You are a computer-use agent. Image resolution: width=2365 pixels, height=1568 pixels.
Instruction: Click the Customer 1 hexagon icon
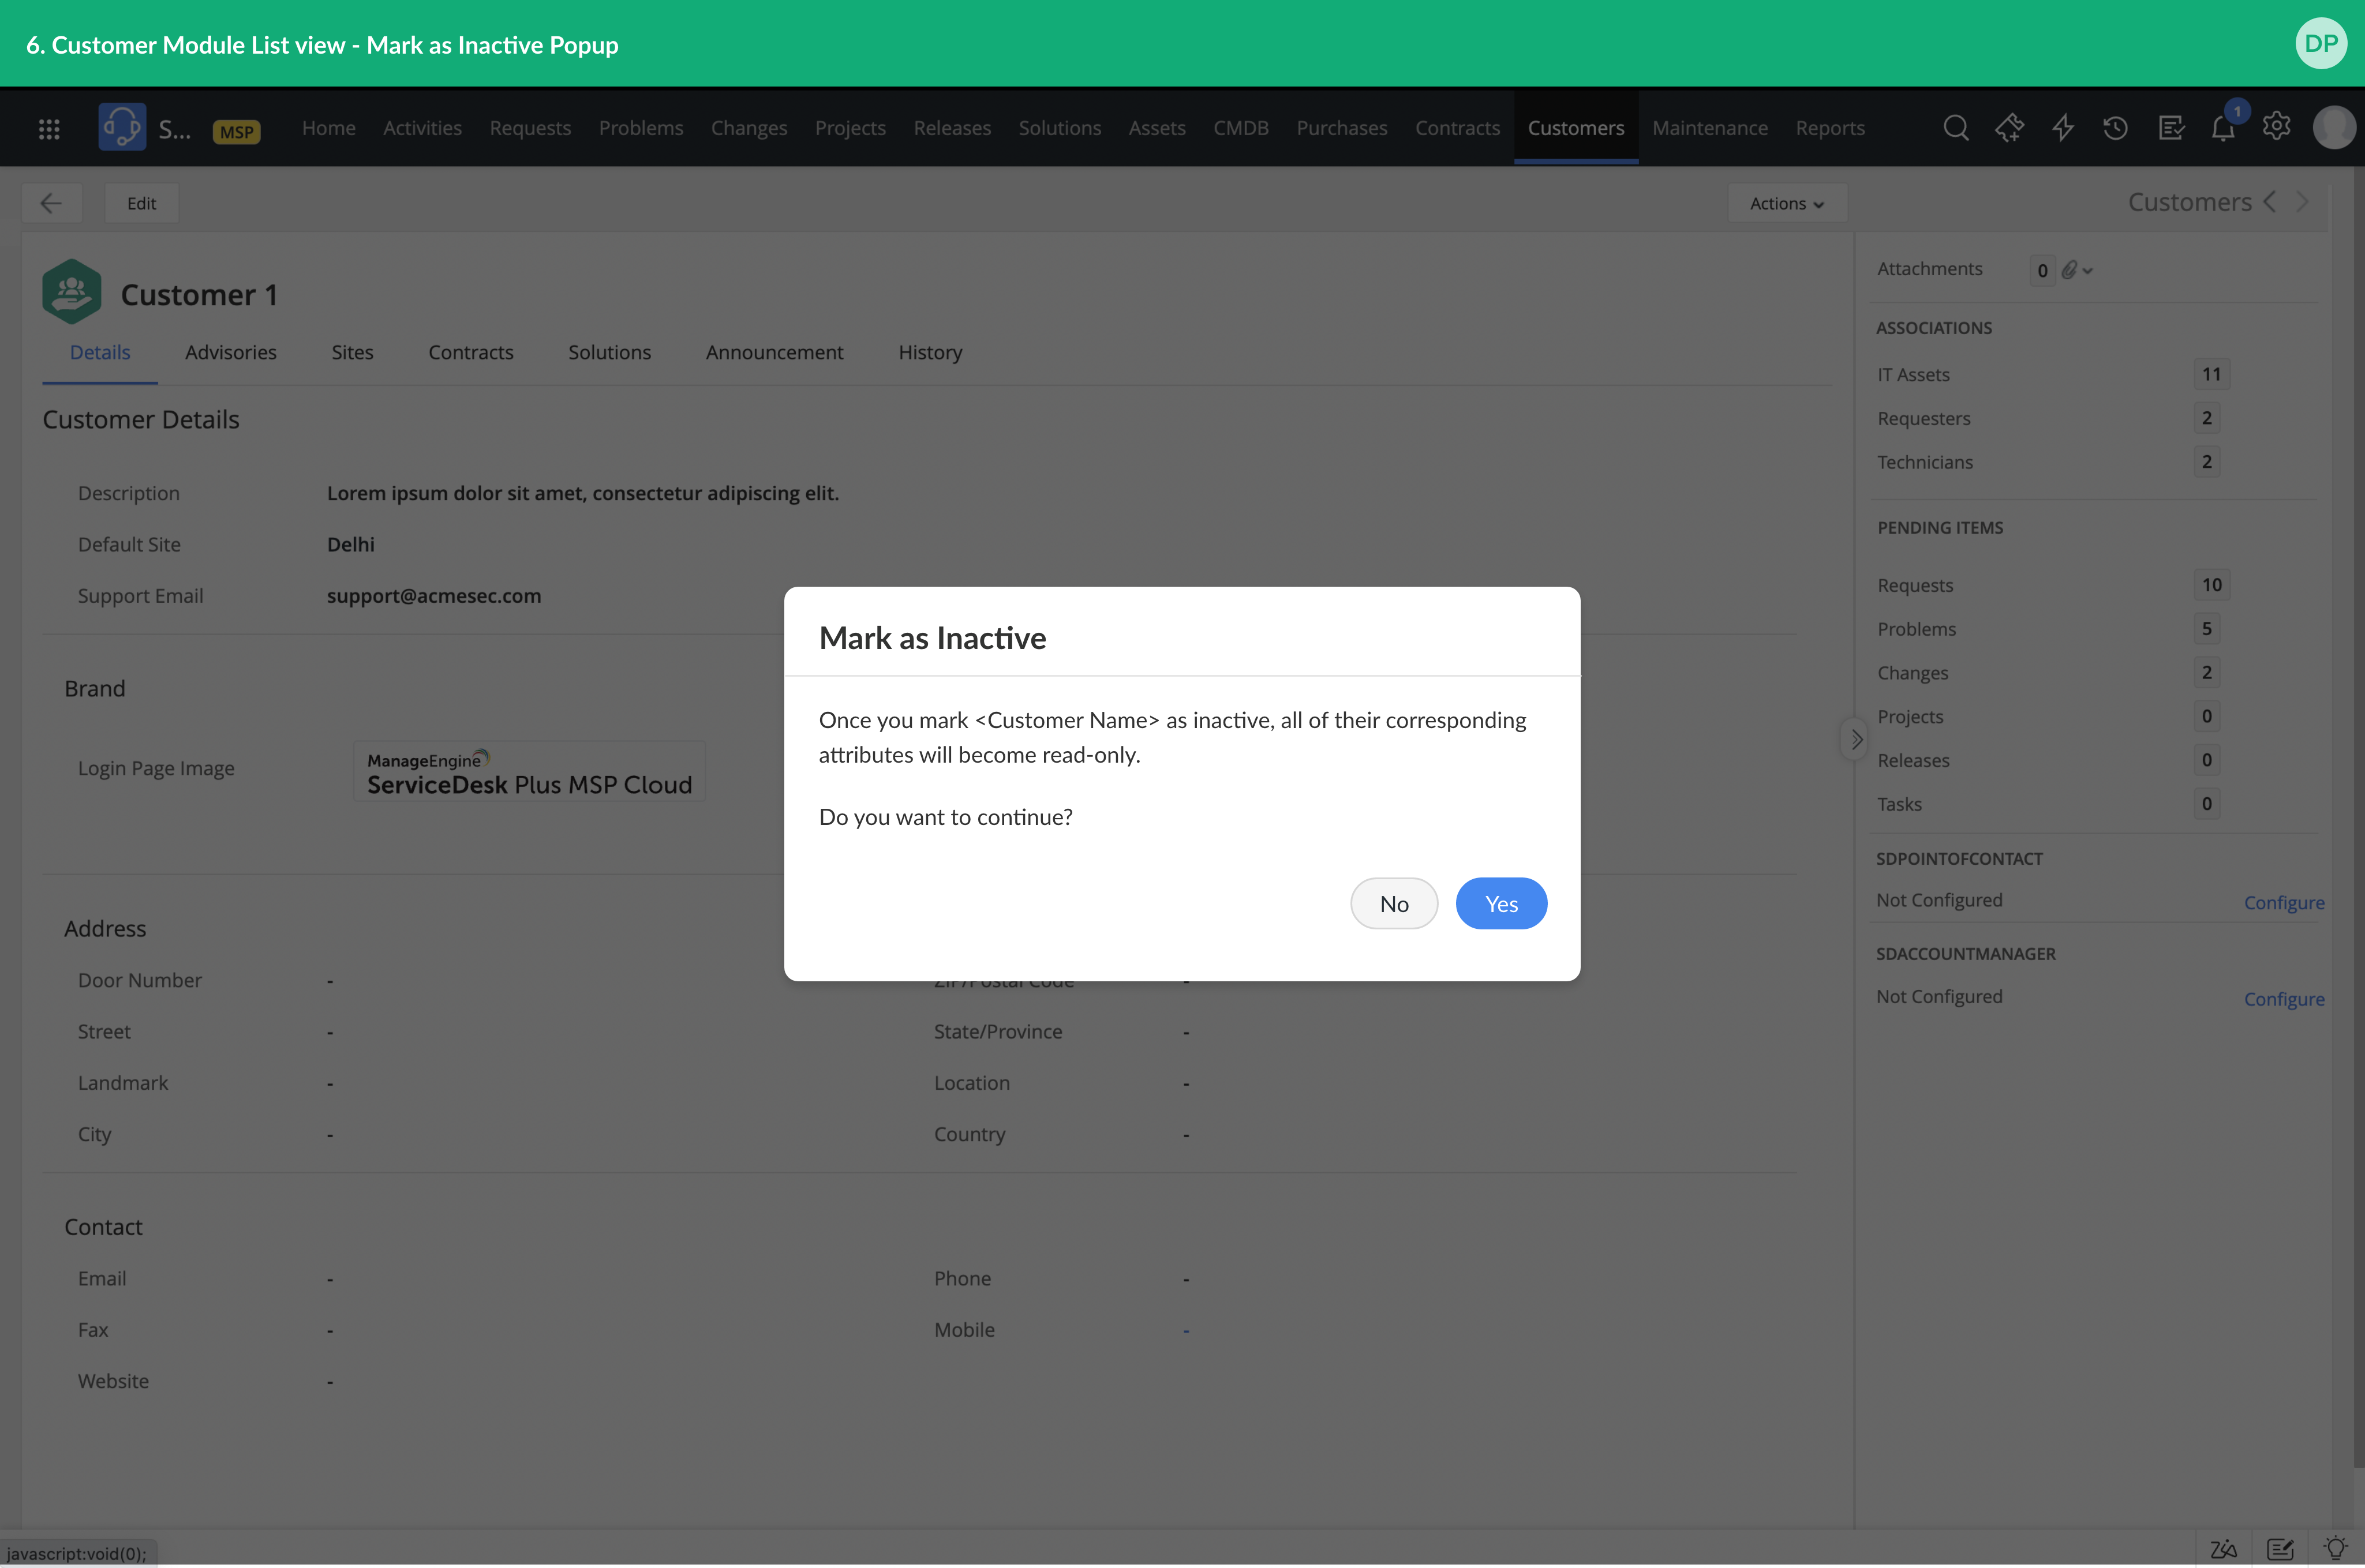coord(71,292)
